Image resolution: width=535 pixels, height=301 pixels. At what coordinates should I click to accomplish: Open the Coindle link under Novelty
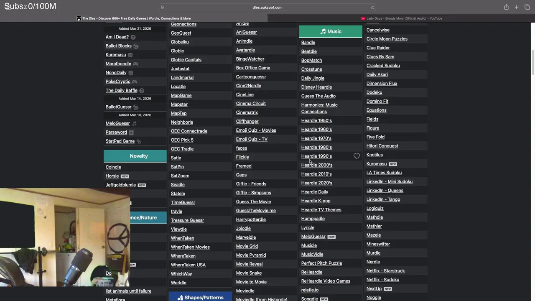click(x=113, y=167)
